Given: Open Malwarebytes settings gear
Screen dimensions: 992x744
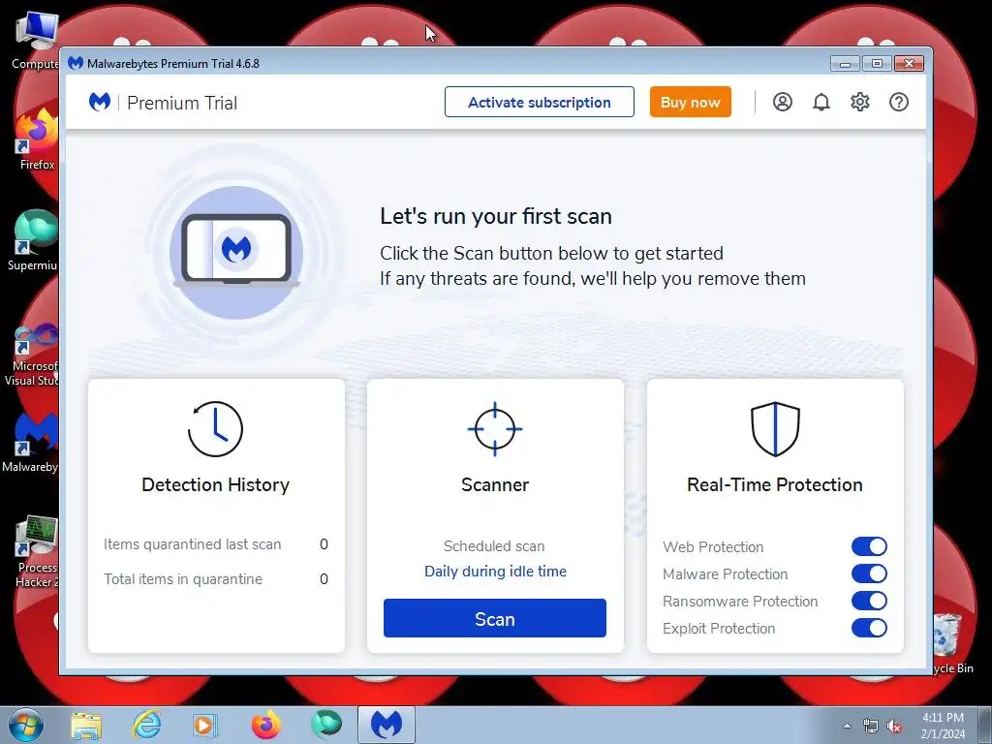Looking at the screenshot, I should (860, 102).
